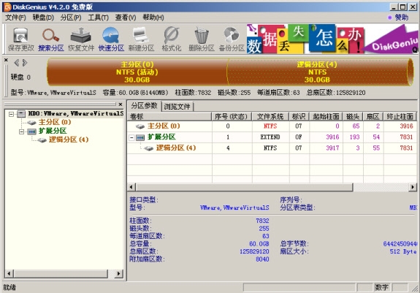Click the 删除分区 delete partition trash icon
This screenshot has width=420, height=293.
(x=202, y=39)
